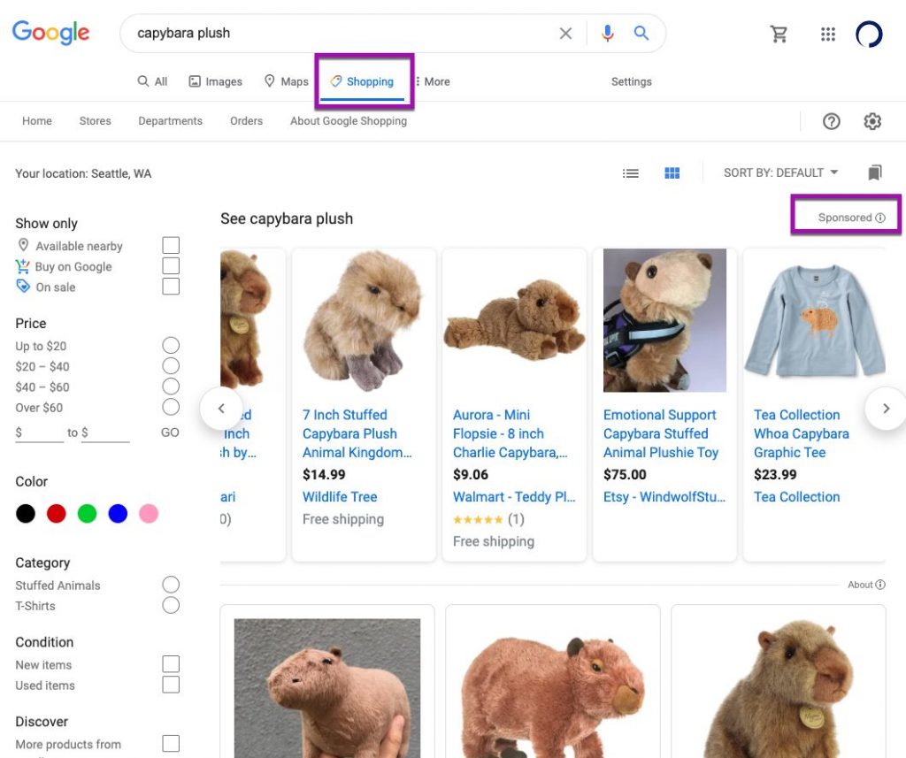The width and height of the screenshot is (906, 758).
Task: Click the blue capybara graphic tee image
Action: coord(815,321)
